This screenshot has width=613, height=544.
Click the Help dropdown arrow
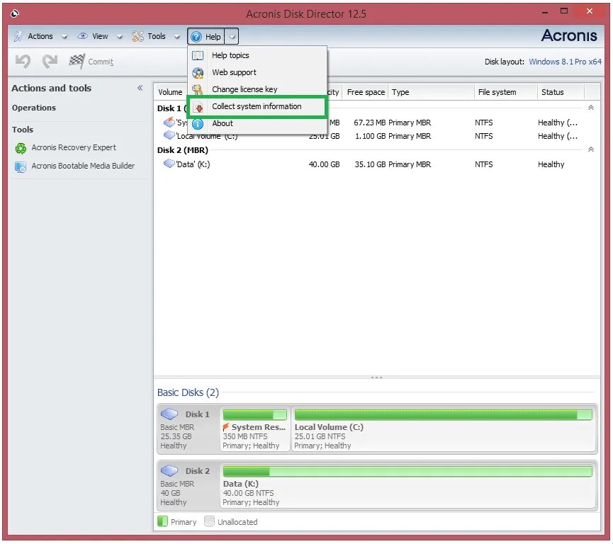pyautogui.click(x=232, y=37)
